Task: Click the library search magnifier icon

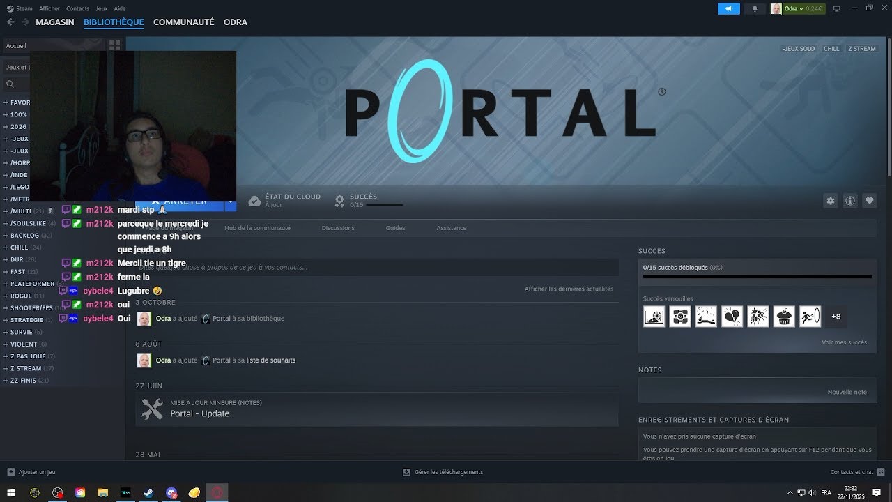Action: point(10,84)
